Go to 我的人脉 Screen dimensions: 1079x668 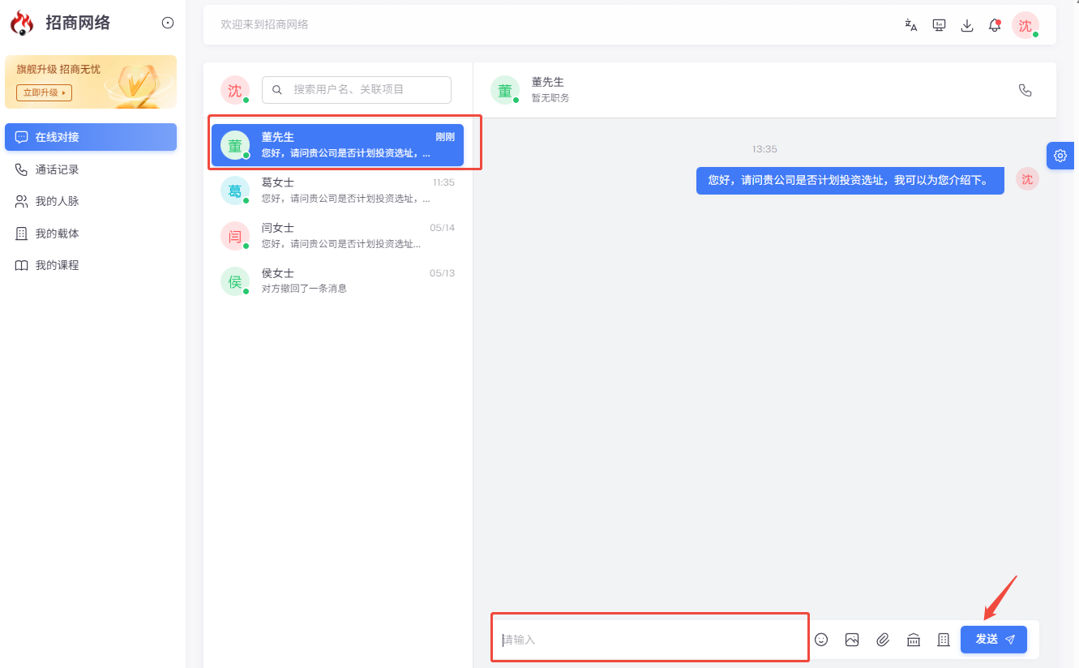[x=91, y=201]
